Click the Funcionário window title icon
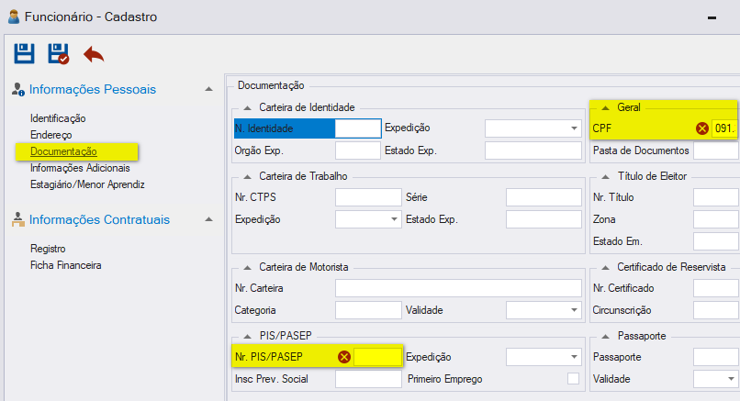 pyautogui.click(x=14, y=17)
